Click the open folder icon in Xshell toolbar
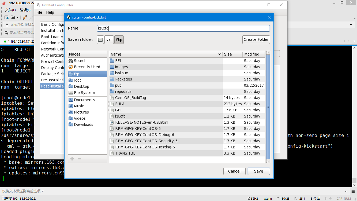 (x=13, y=17)
